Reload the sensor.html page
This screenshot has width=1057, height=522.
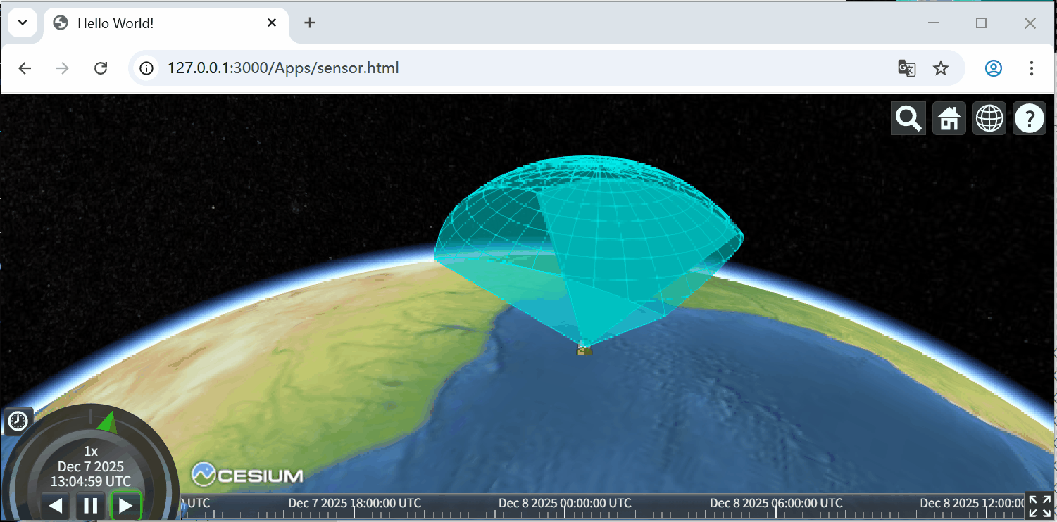(101, 68)
